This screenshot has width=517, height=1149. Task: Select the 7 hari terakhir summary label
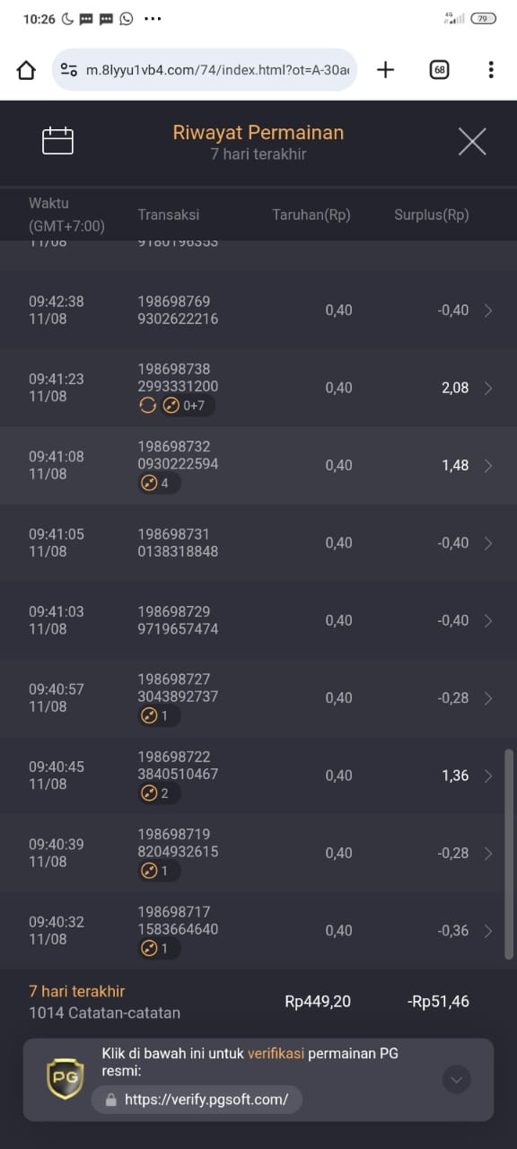pyautogui.click(x=76, y=992)
